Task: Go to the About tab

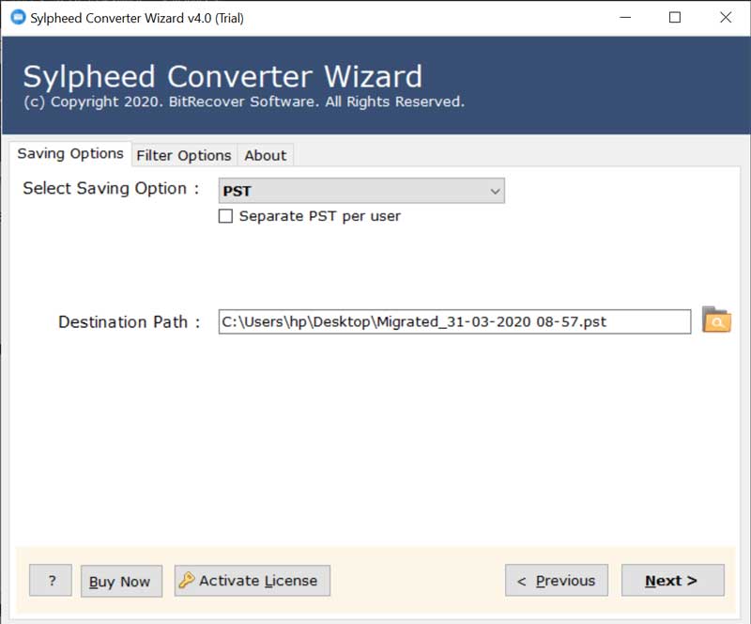Action: tap(266, 155)
